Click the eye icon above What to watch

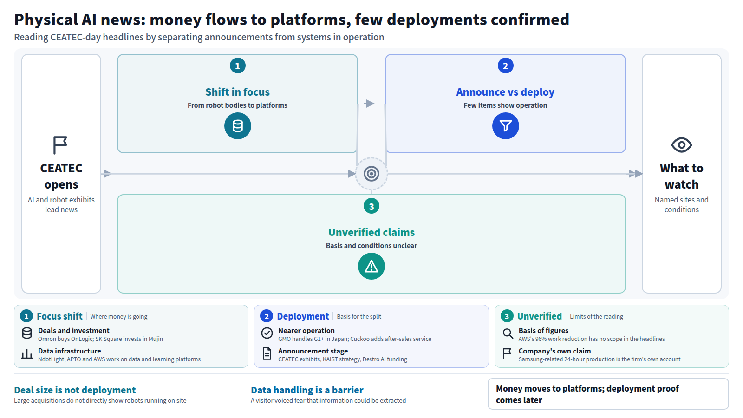point(682,145)
